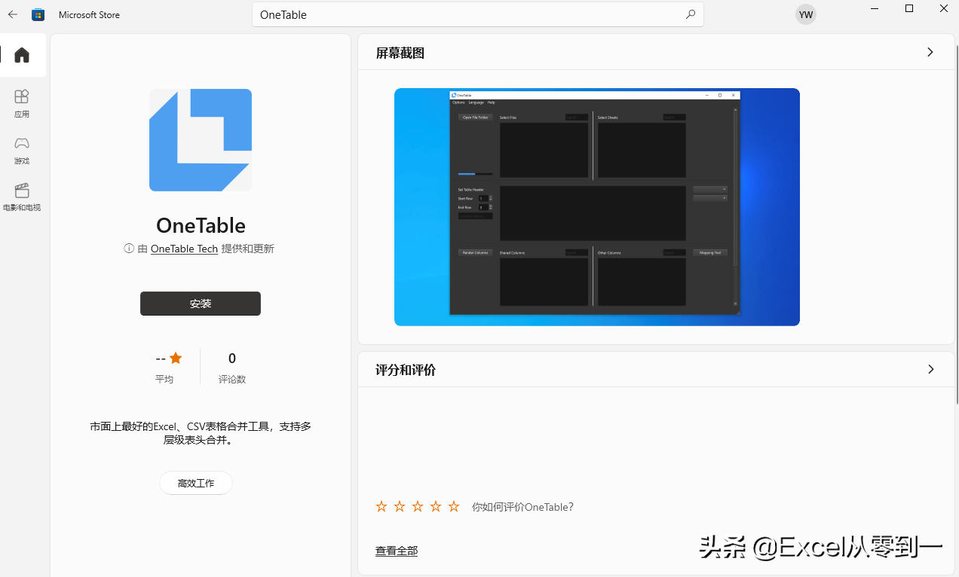This screenshot has height=577, width=959.
Task: Open the 查看全部 link
Action: [397, 551]
